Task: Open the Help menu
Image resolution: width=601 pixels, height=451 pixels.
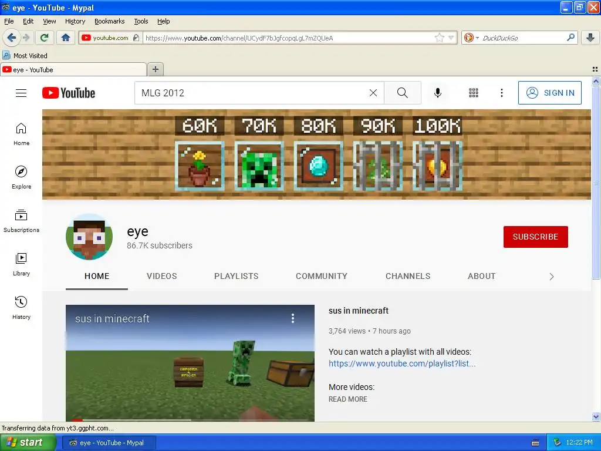Action: [163, 21]
